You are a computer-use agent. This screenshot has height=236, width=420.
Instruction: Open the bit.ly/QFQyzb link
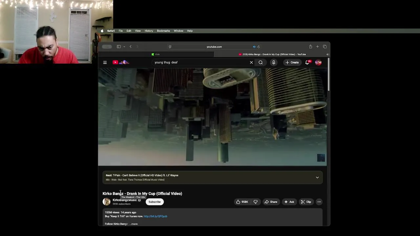tap(156, 216)
